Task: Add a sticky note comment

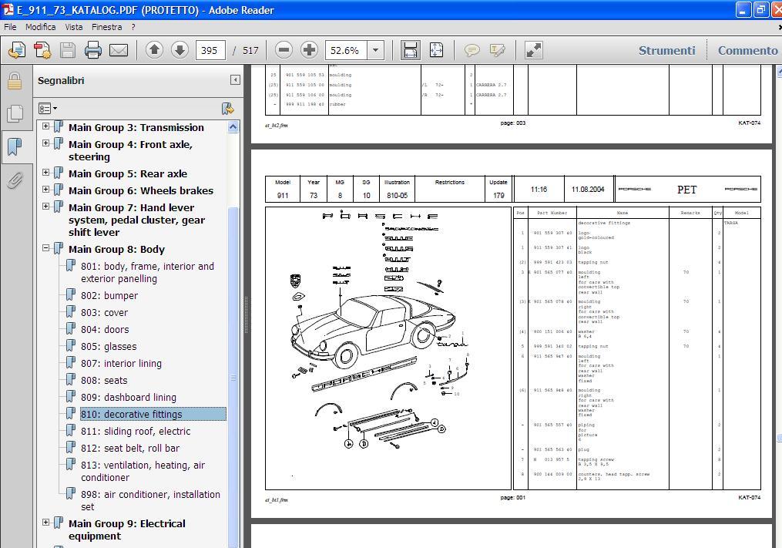Action: point(472,50)
